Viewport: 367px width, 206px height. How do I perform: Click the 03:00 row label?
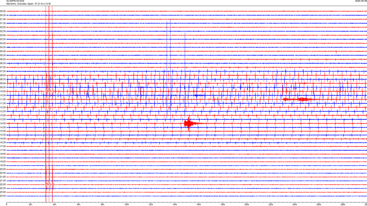click(3, 35)
